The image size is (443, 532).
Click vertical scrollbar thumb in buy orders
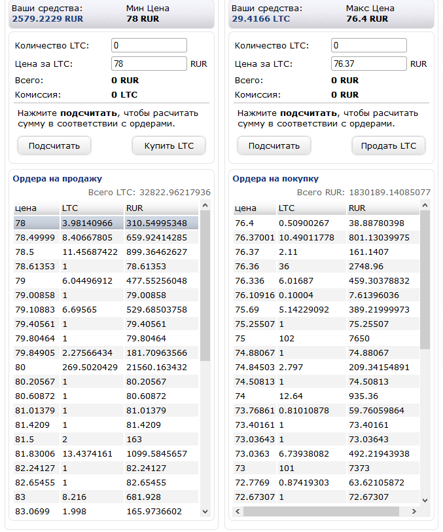click(x=425, y=280)
